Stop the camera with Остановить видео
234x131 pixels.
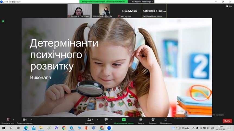(x=24, y=120)
